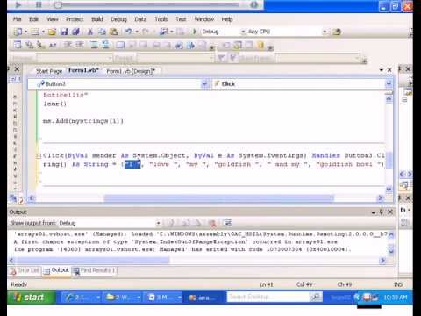This screenshot has height=316, width=421.
Task: Open the Tools menu
Action: click(x=161, y=19)
